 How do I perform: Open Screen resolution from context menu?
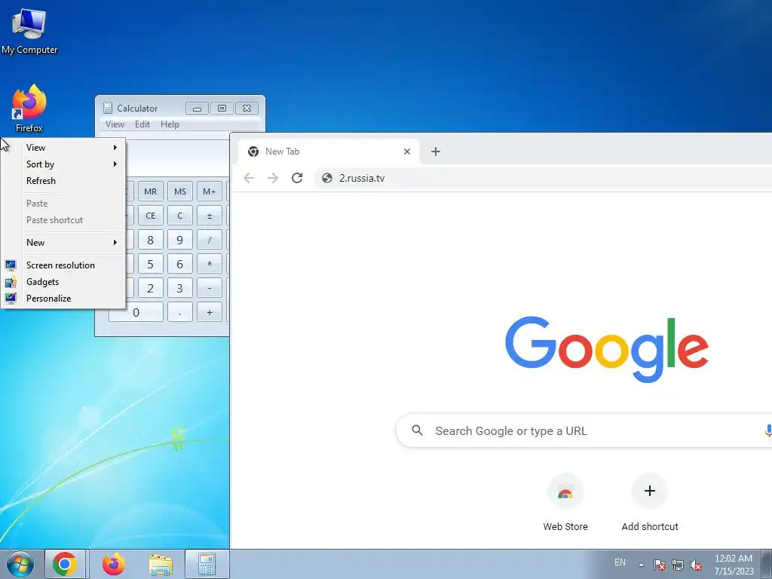[63, 265]
